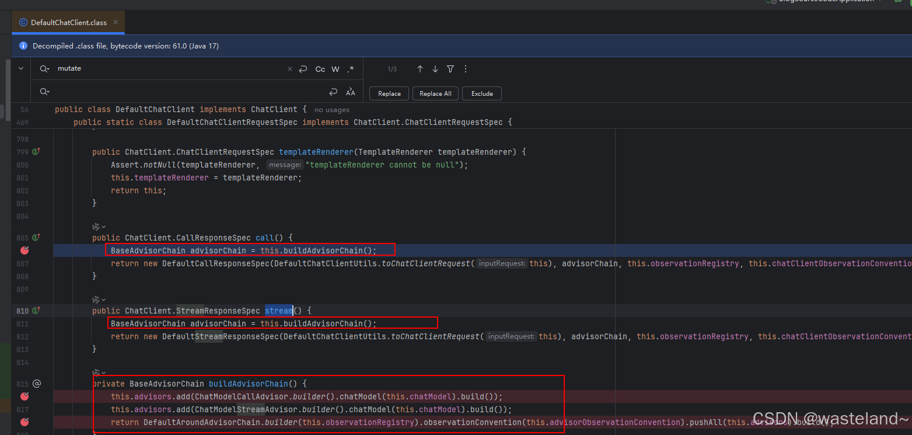Toggle whole Words (W) option

pyautogui.click(x=336, y=69)
